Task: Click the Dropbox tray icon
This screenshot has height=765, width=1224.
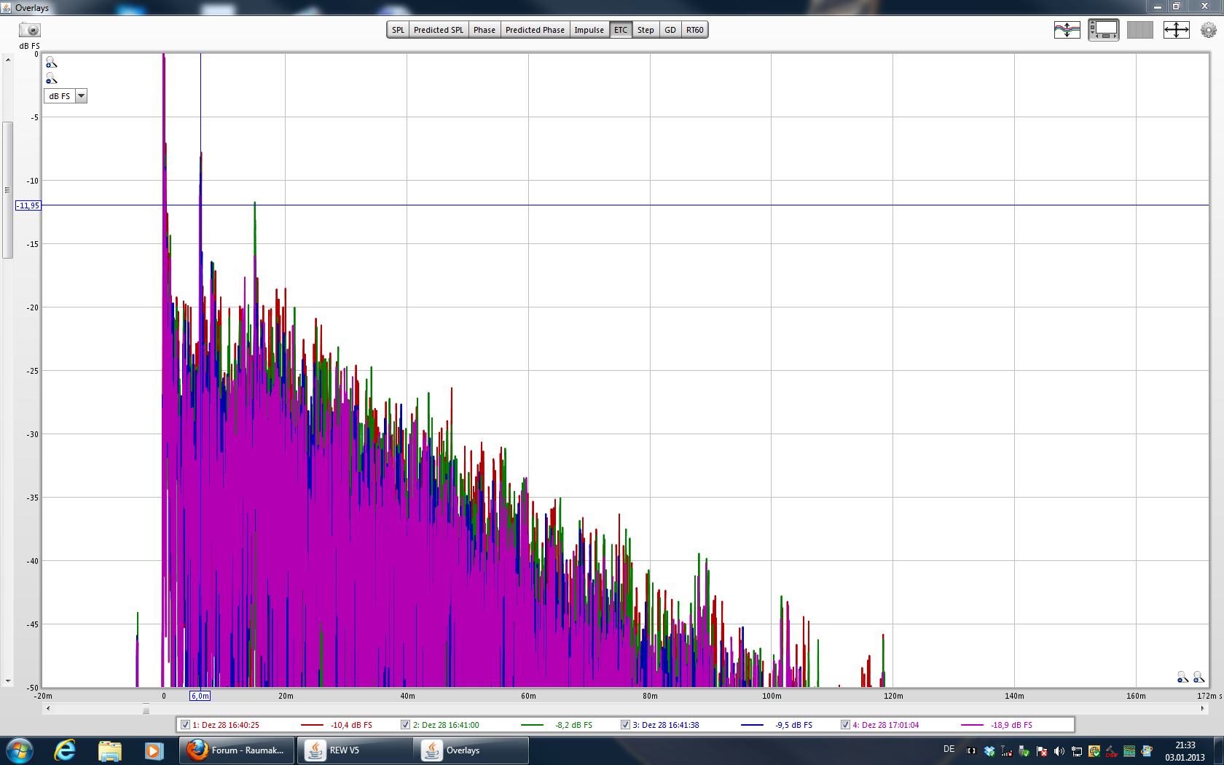Action: (989, 751)
